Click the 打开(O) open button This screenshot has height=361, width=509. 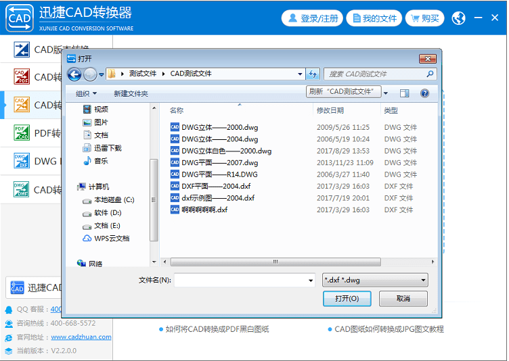[347, 298]
